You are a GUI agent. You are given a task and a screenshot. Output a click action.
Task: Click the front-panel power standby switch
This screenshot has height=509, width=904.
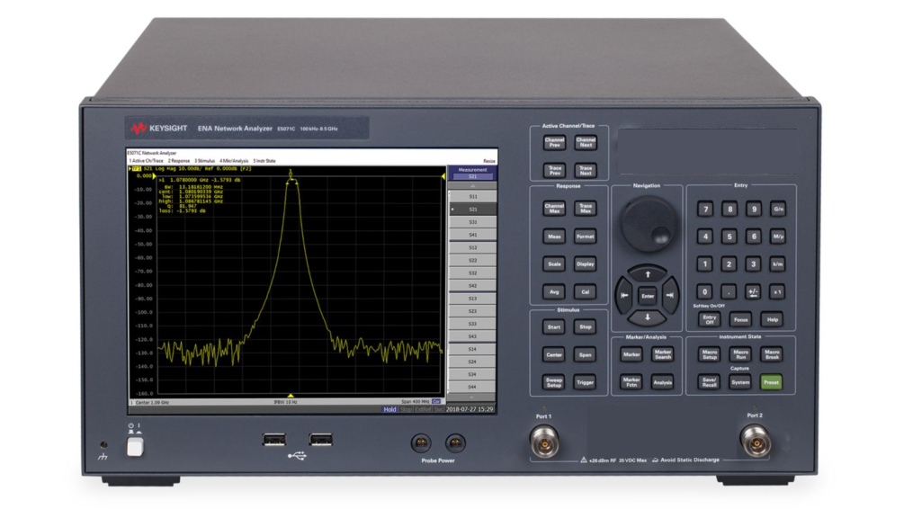[135, 447]
